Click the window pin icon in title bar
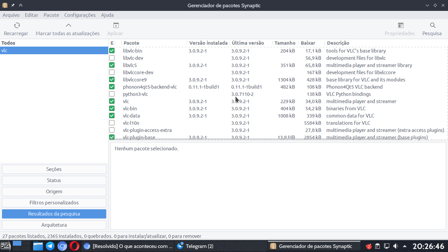Image resolution: width=448 pixels, height=252 pixels. tap(13, 5)
